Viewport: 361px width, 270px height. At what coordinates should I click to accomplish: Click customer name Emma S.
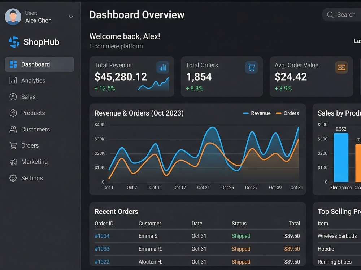tap(148, 236)
